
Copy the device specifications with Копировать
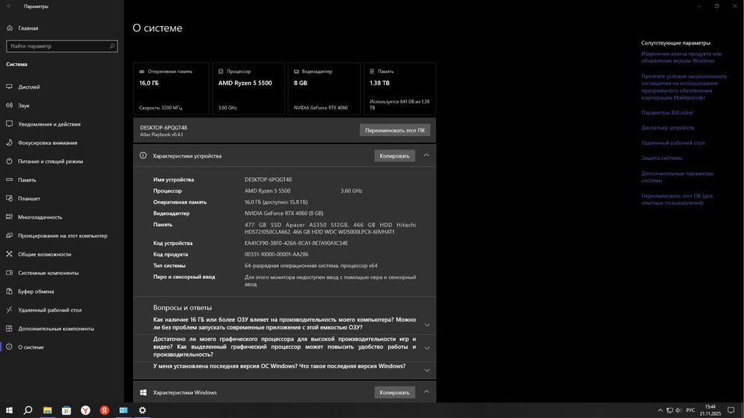point(394,155)
